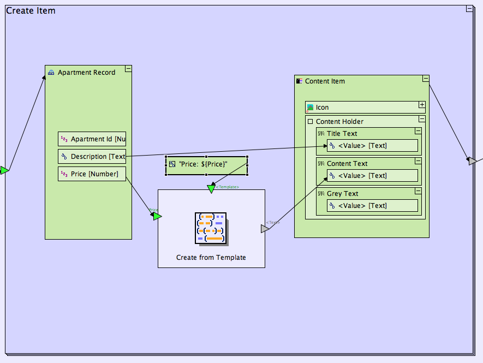Image resolution: width=483 pixels, height=363 pixels.
Task: Collapse the Apartment Record box
Action: 128,69
